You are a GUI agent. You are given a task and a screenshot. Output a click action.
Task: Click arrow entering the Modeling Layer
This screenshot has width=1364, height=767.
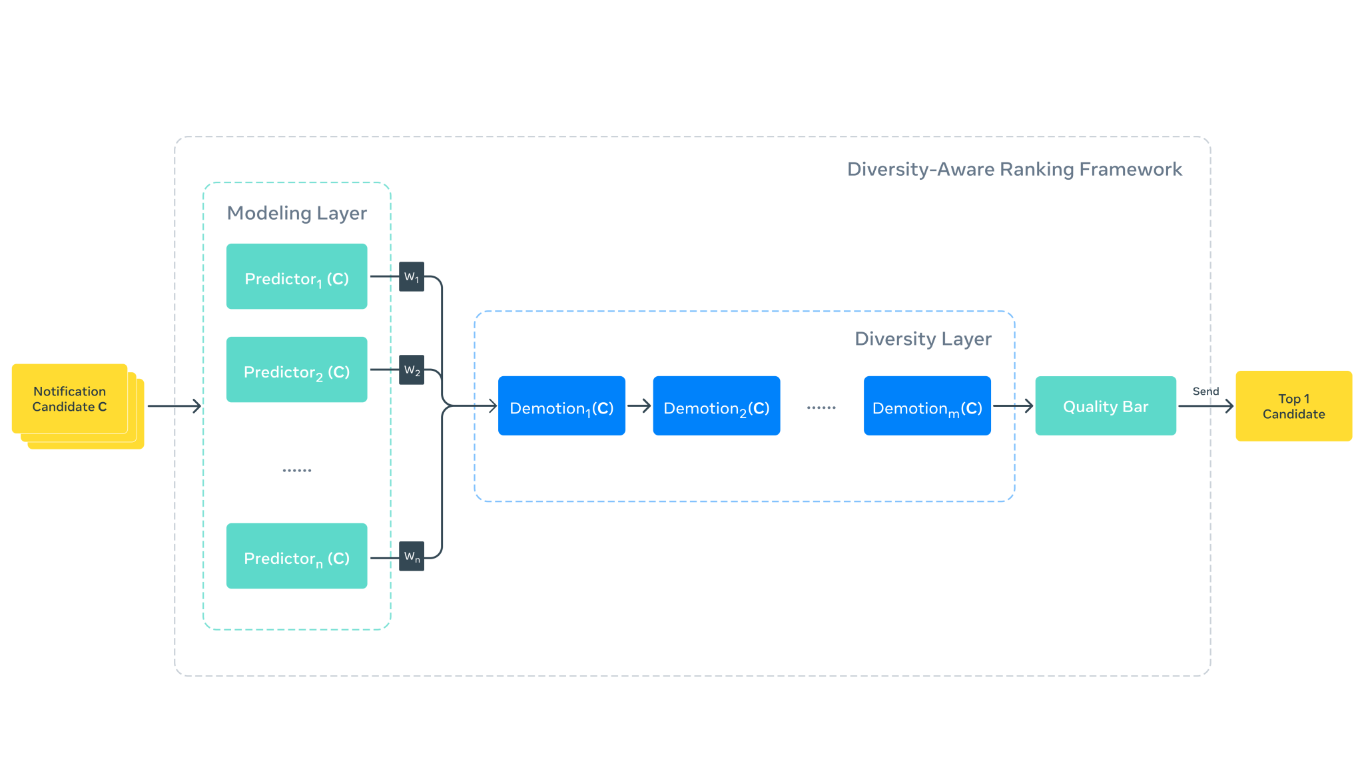[x=174, y=405]
